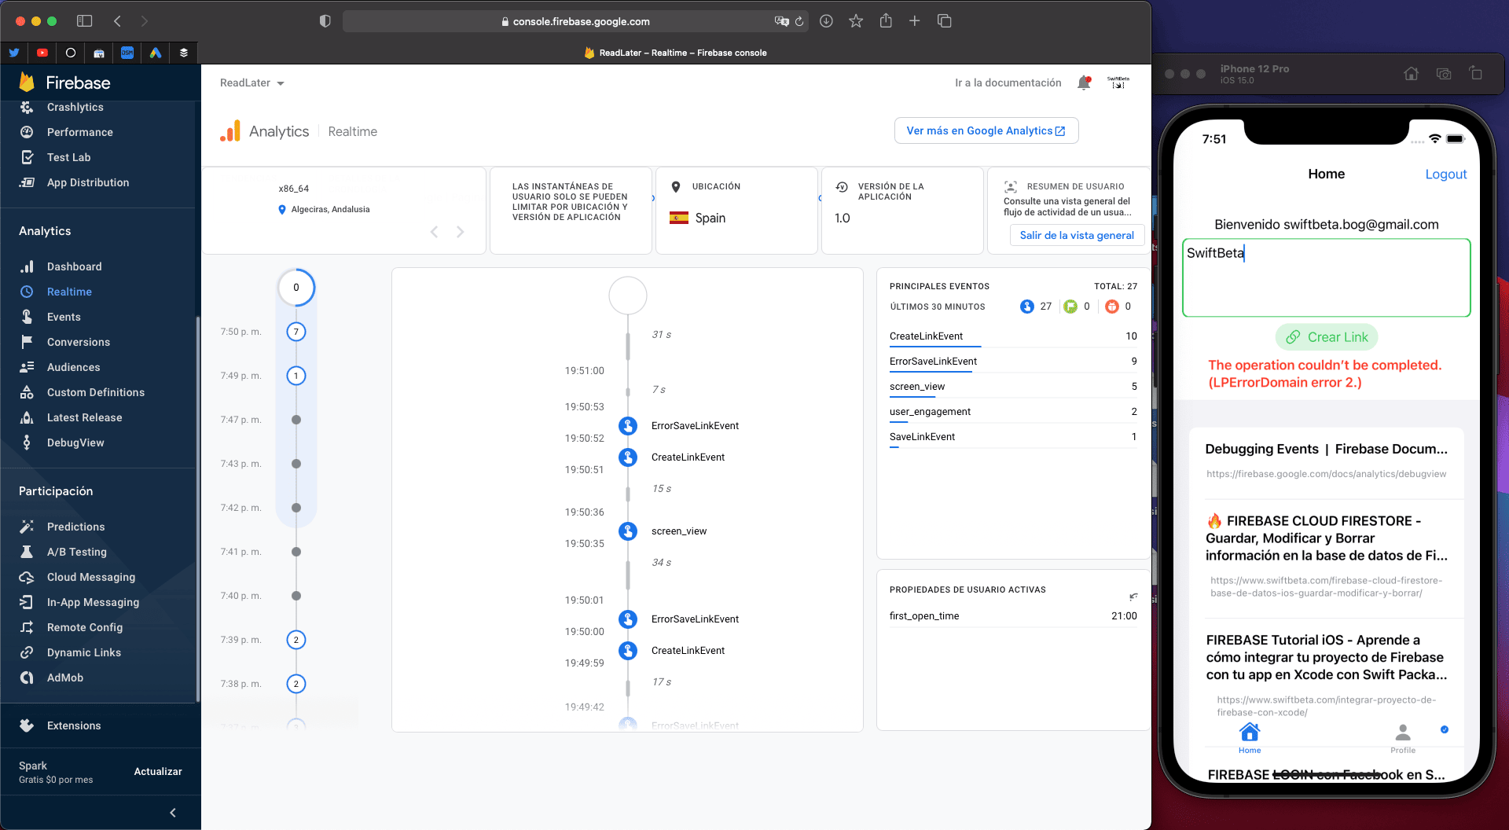Open the ReadLater project dropdown
Image resolution: width=1509 pixels, height=830 pixels.
[252, 83]
